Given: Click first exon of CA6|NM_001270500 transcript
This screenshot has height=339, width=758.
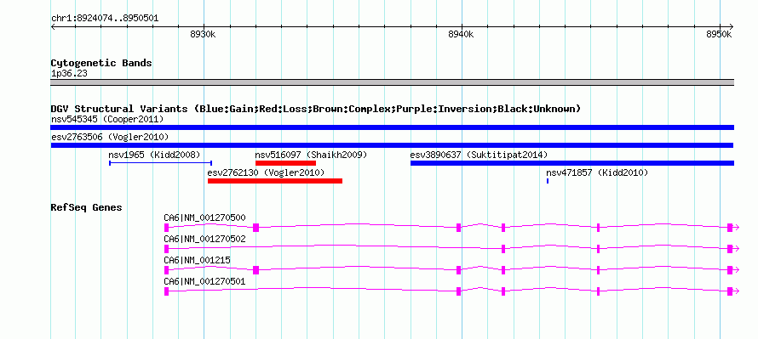Looking at the screenshot, I should [x=166, y=228].
